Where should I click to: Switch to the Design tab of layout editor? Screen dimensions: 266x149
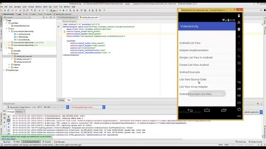tap(62, 100)
